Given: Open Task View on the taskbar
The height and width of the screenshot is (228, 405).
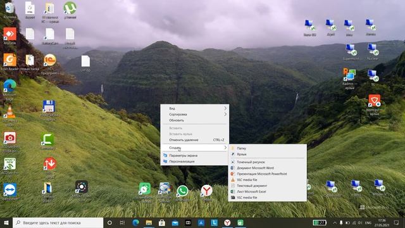Looking at the screenshot, I should (122, 222).
